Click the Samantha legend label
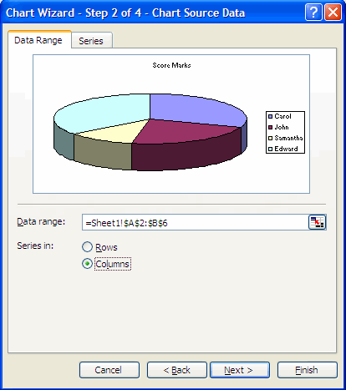This screenshot has height=390, width=346. point(288,138)
